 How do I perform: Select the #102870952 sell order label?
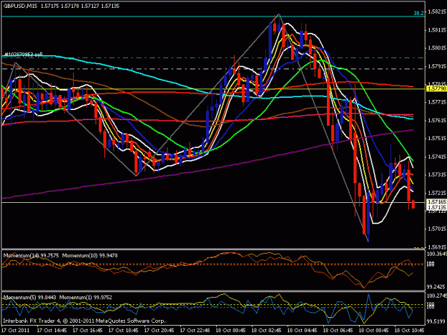(24, 54)
